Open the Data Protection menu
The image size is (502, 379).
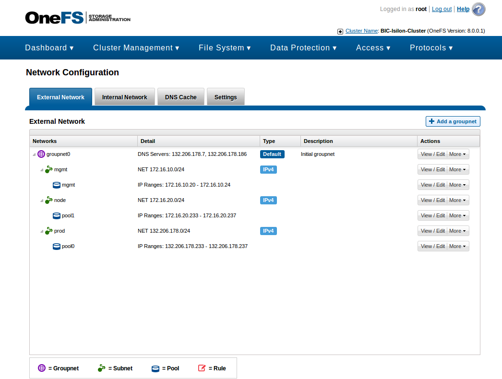pos(303,47)
